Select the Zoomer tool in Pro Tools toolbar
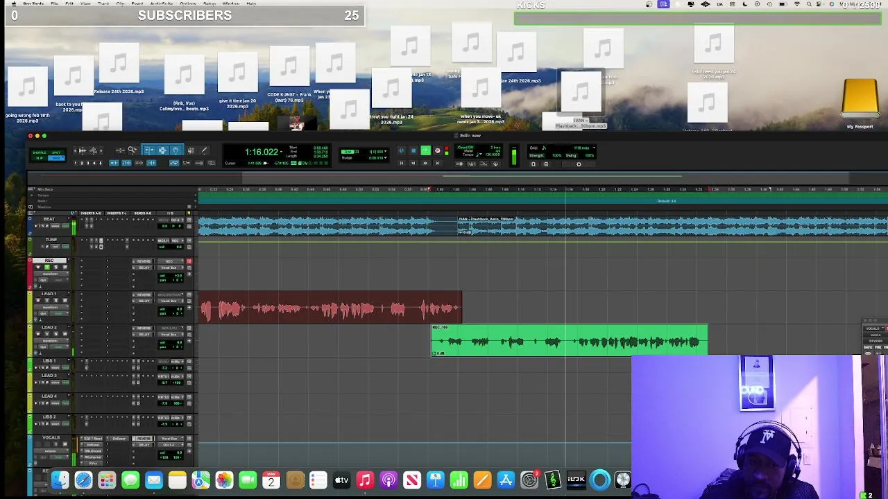Viewport: 888px width, 499px height. click(132, 150)
